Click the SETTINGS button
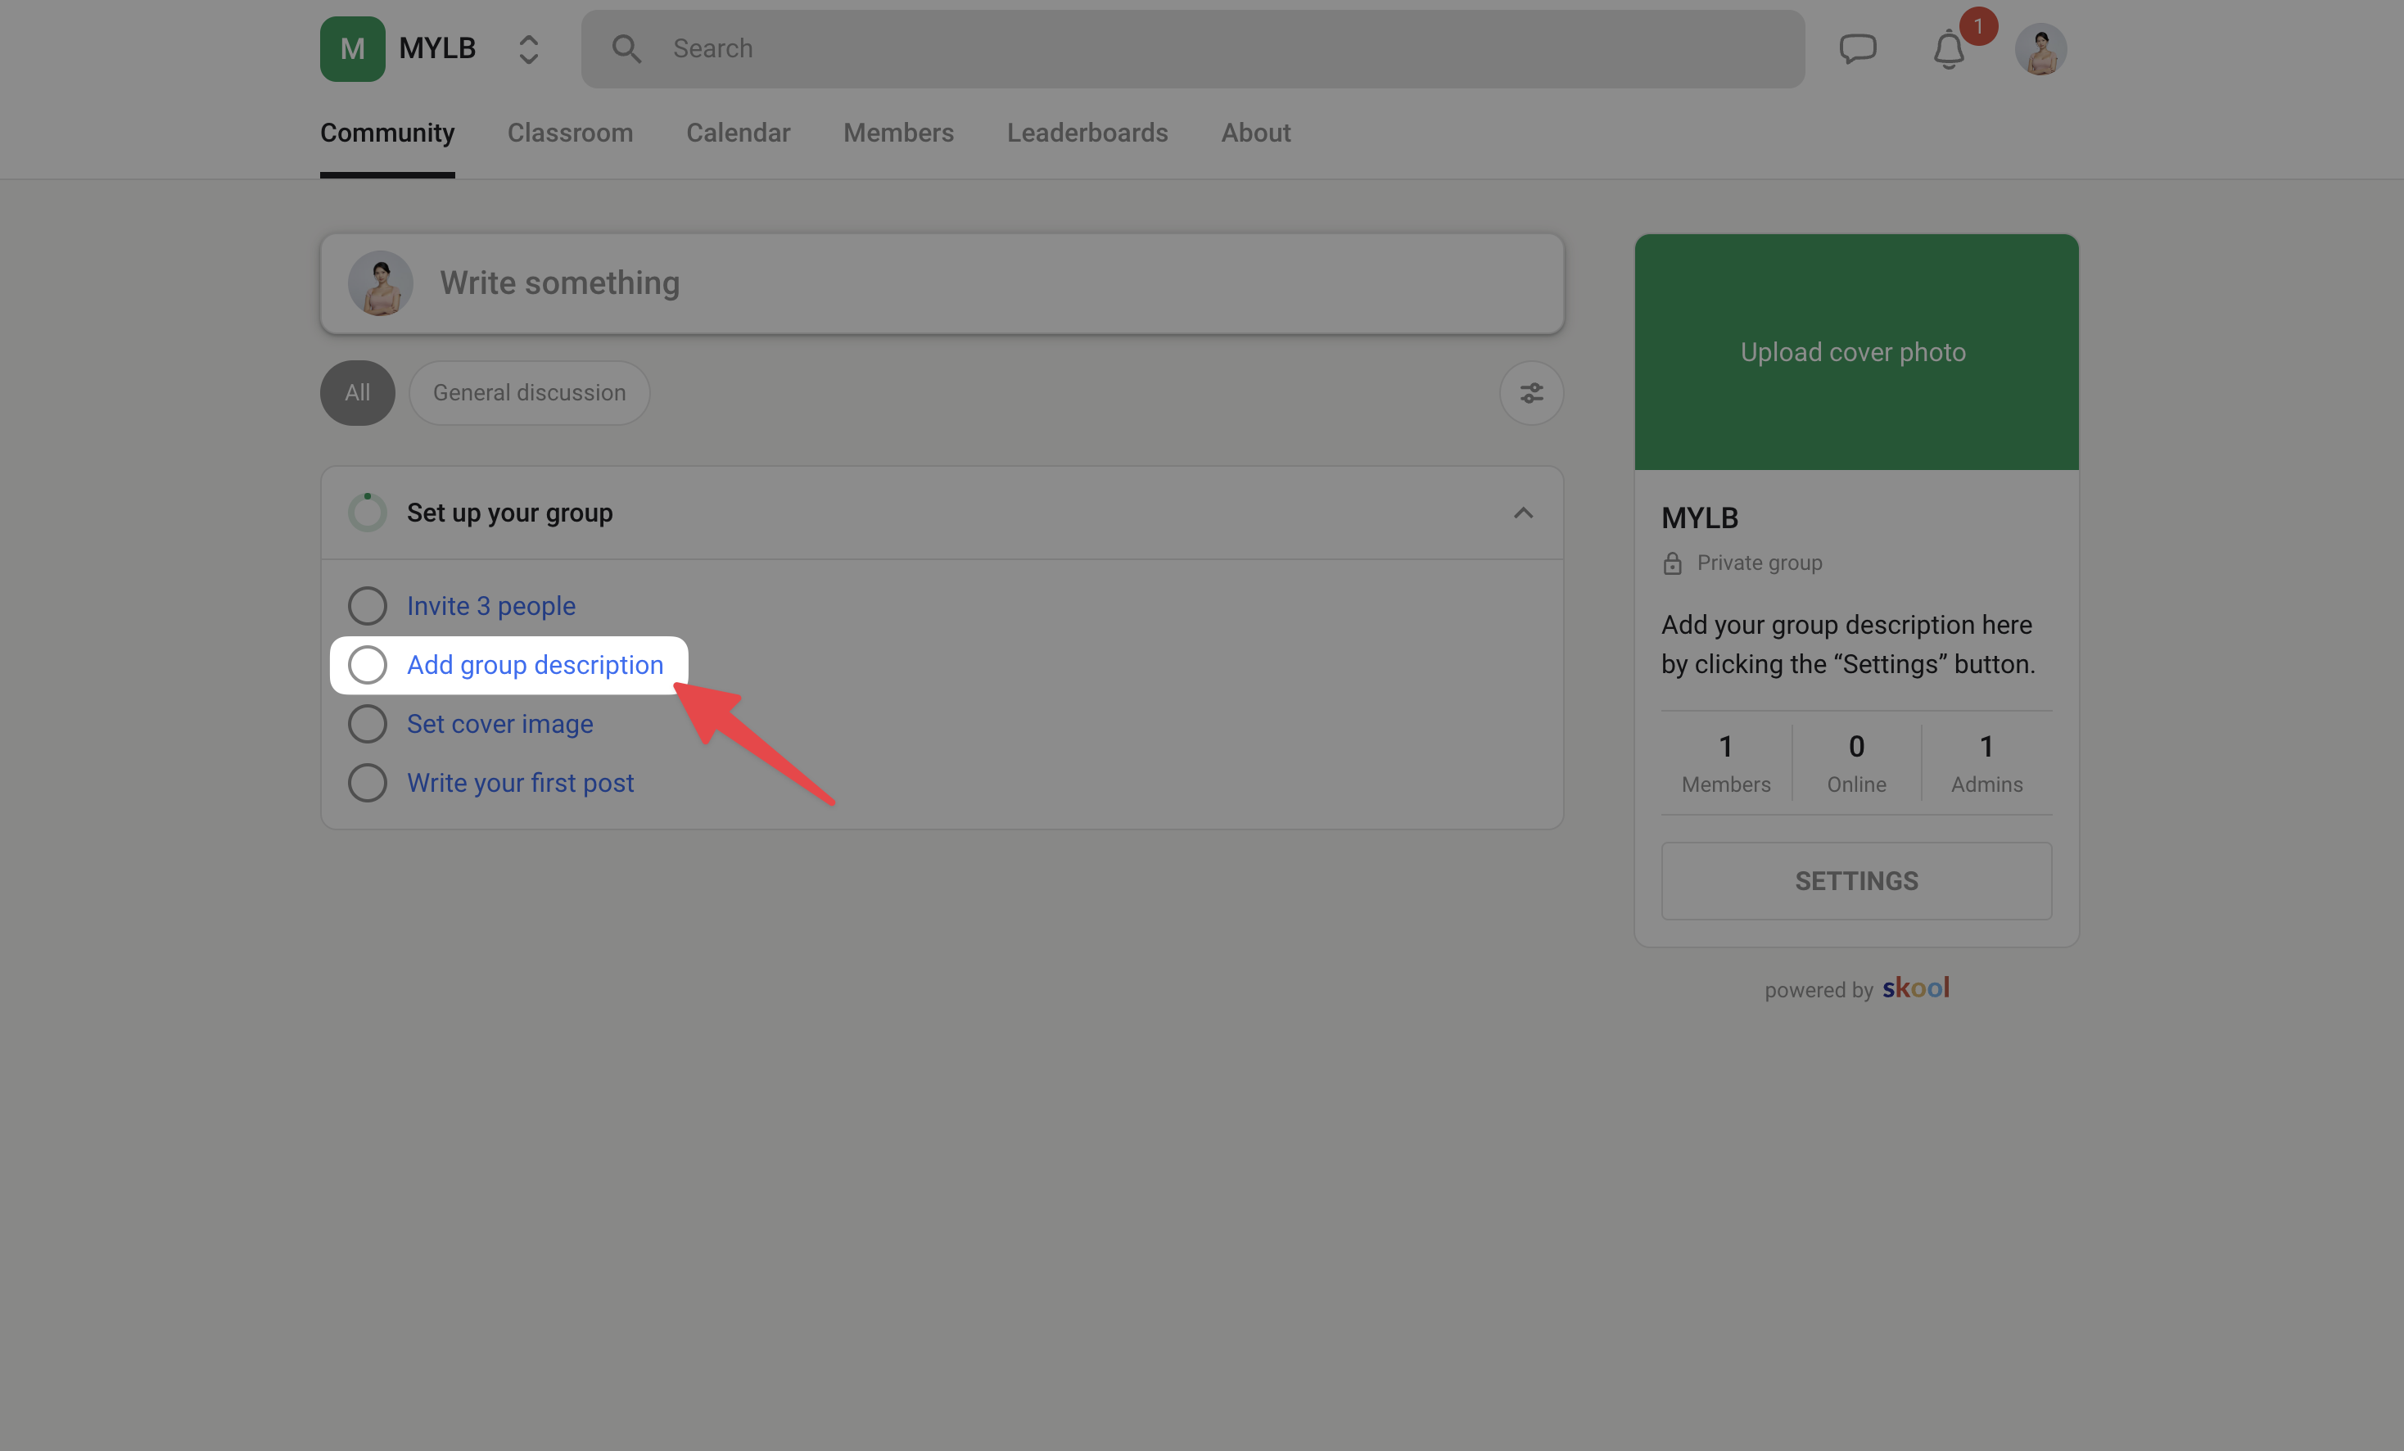 coord(1855,881)
